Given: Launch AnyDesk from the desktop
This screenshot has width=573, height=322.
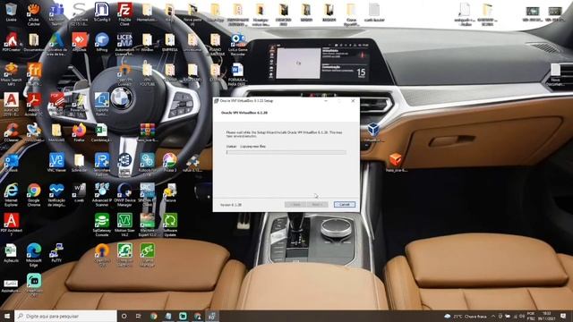Looking at the screenshot, I should 80,42.
